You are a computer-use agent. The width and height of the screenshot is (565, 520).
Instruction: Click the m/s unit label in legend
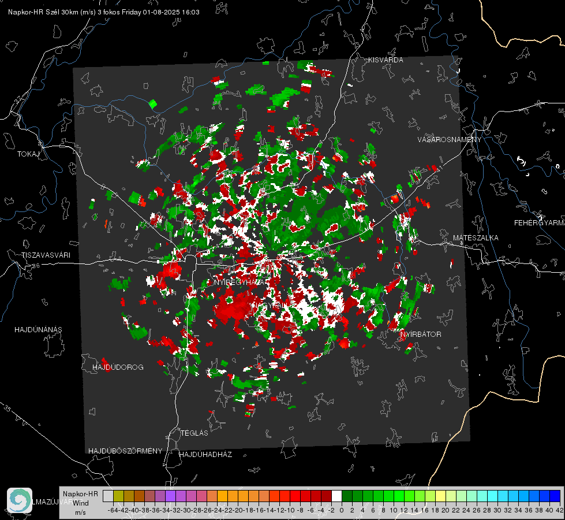point(81,512)
